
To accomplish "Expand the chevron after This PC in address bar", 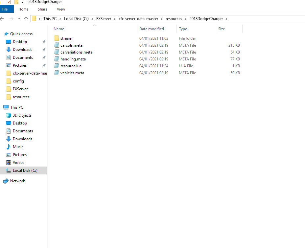I will (60, 19).
